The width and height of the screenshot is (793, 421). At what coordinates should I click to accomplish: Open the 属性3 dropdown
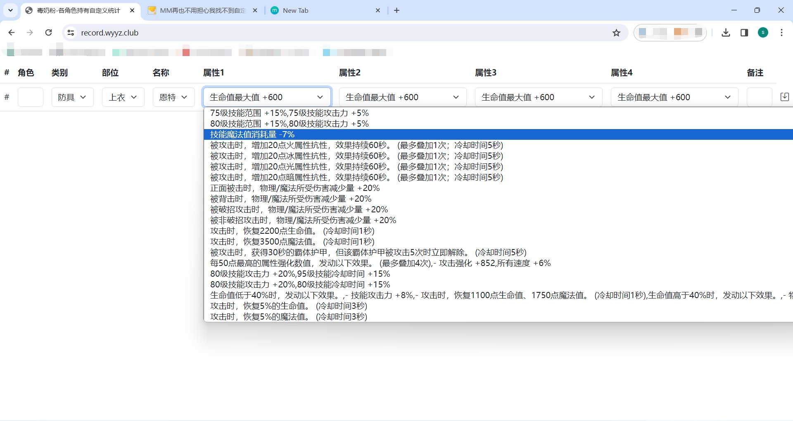tap(539, 97)
